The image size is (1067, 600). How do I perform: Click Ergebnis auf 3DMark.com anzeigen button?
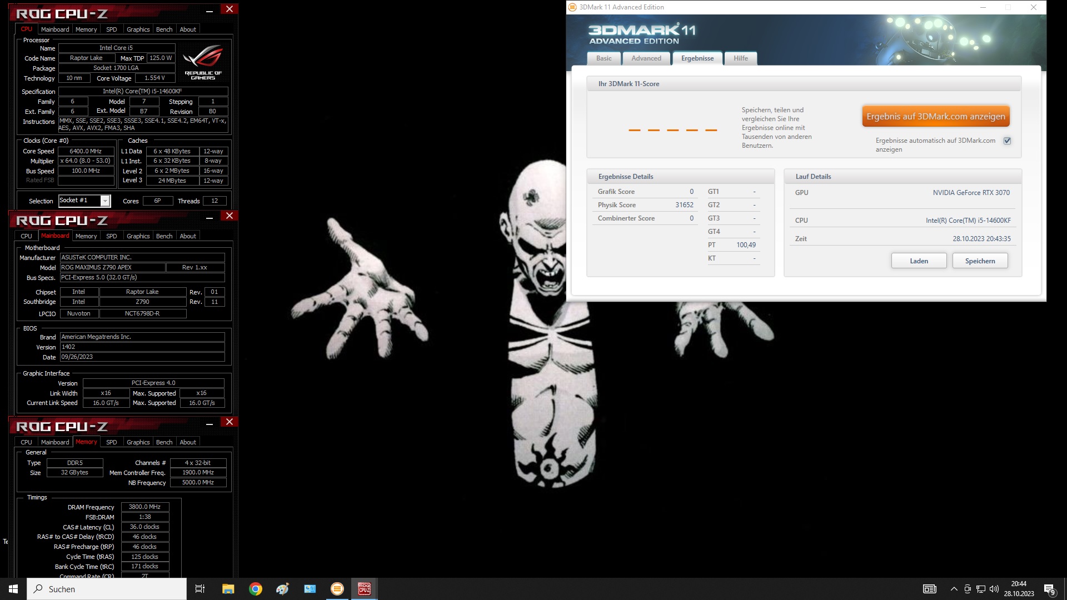click(x=936, y=116)
